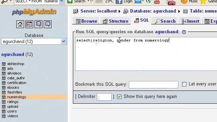The width and height of the screenshot is (217, 122).
Task: Open the videos table
Action: [13, 116]
